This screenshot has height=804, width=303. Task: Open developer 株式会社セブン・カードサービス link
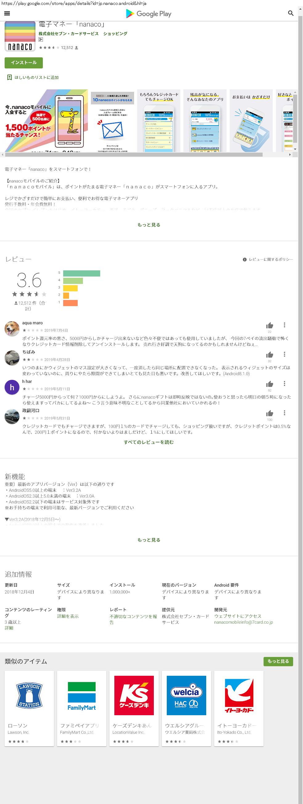tap(69, 34)
